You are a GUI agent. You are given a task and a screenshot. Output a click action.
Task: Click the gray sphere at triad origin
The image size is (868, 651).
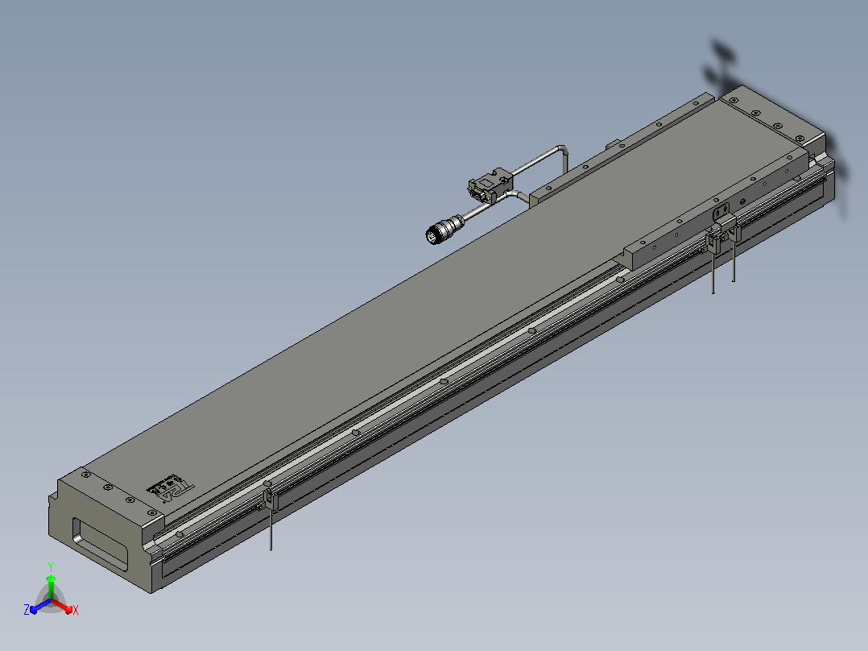pos(51,601)
